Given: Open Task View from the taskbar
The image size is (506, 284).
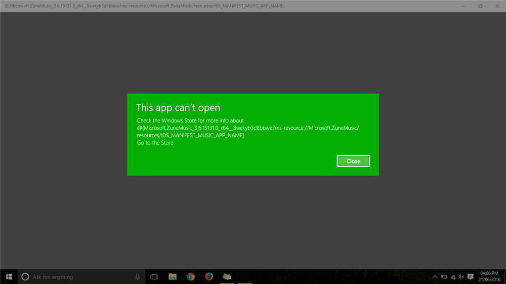Looking at the screenshot, I should pos(154,277).
